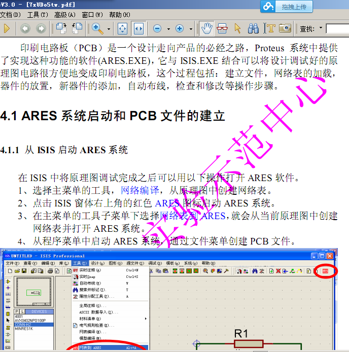Click the L button above the DEVICES list

pyautogui.click(x=22, y=311)
